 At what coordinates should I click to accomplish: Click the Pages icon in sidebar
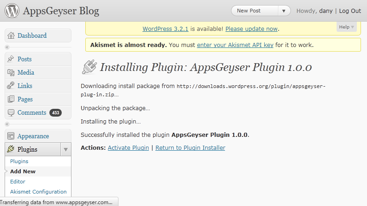pyautogui.click(x=11, y=99)
